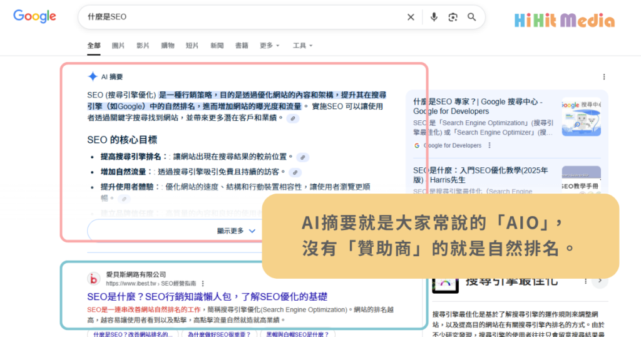
Task: Open Google Lens image search icon
Action: pyautogui.click(x=453, y=18)
